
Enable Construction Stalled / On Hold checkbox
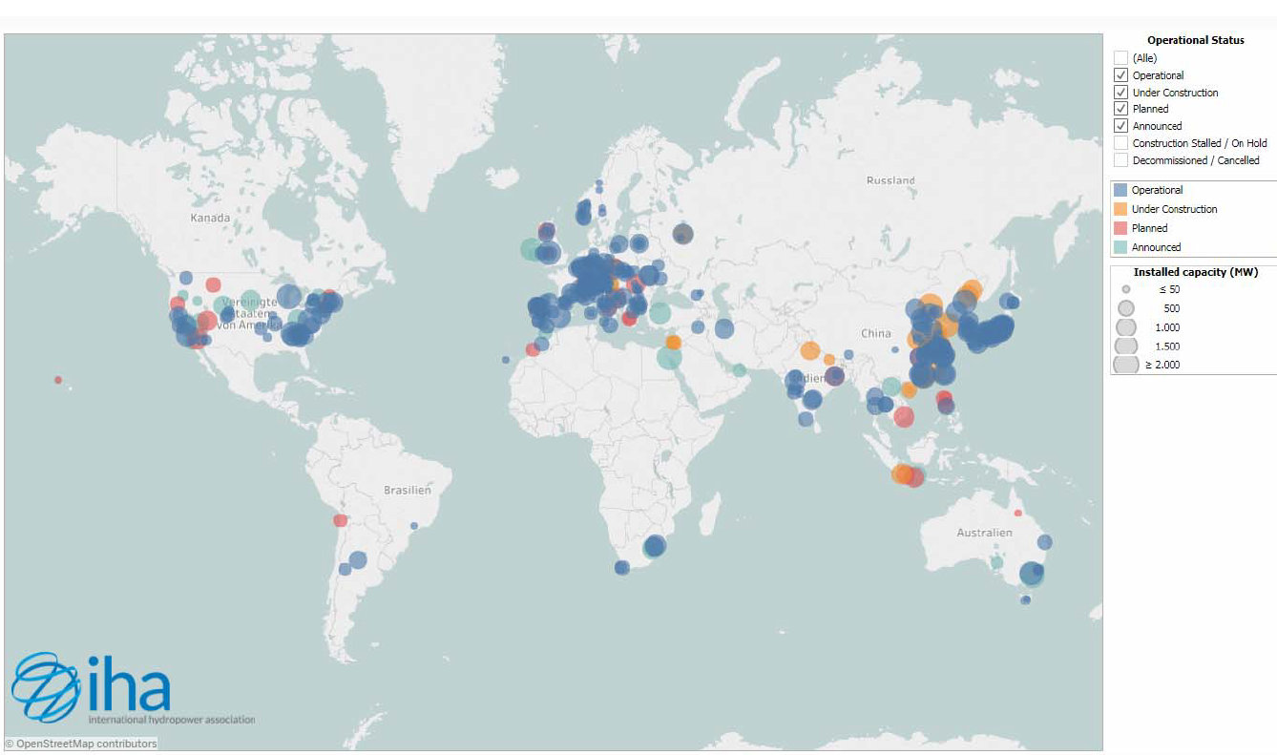click(x=1120, y=143)
